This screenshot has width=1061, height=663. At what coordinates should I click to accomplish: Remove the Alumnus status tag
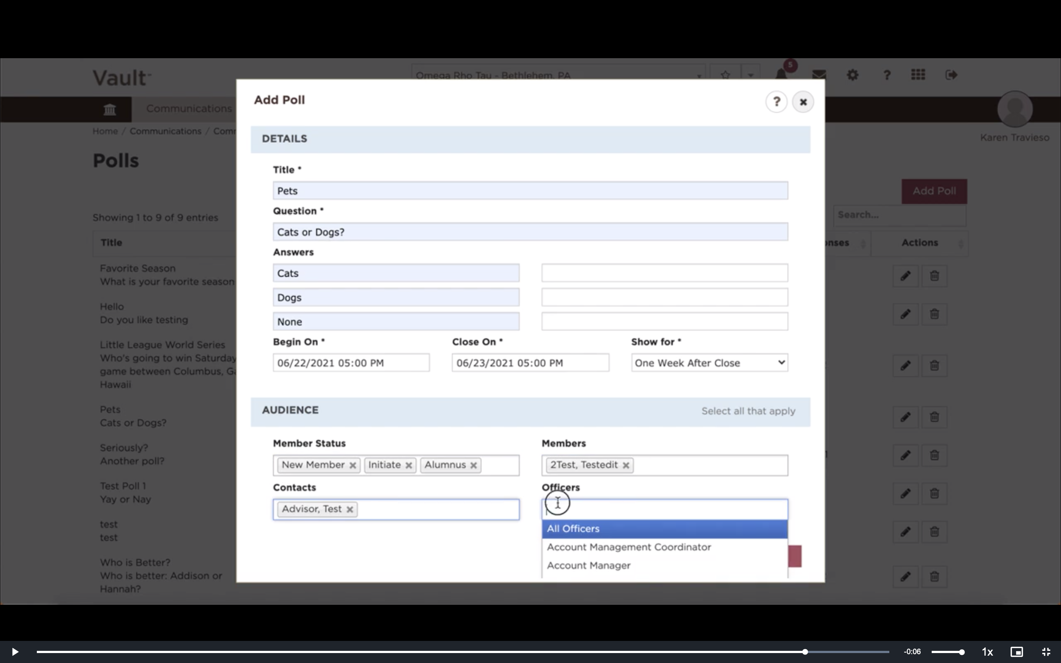pyautogui.click(x=473, y=465)
